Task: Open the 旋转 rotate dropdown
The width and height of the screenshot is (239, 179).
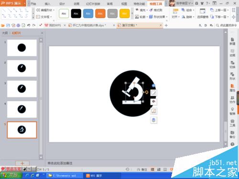Action: [x=188, y=17]
